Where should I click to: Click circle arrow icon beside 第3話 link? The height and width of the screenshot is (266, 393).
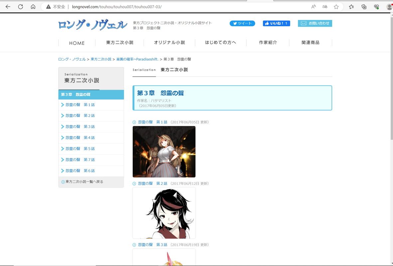pos(134,245)
